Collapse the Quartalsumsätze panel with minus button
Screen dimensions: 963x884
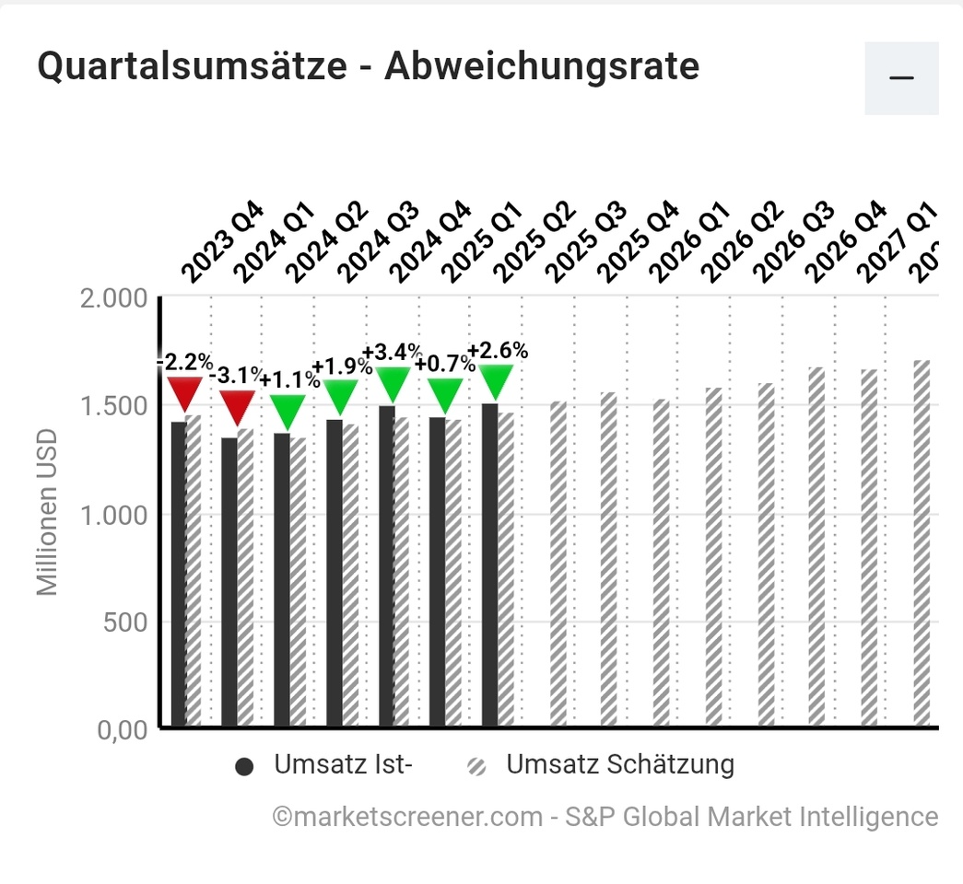click(x=900, y=77)
